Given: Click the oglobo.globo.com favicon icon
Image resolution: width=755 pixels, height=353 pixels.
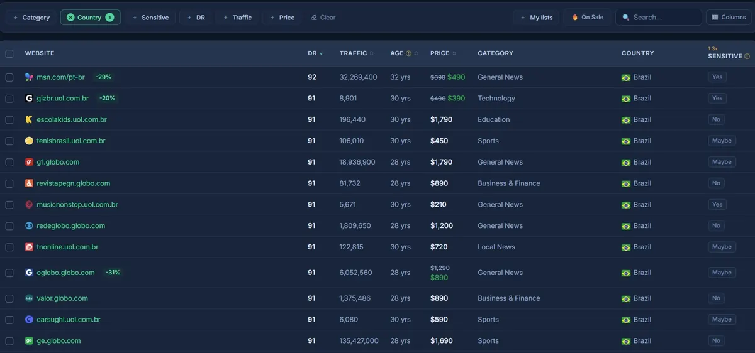Looking at the screenshot, I should 29,273.
